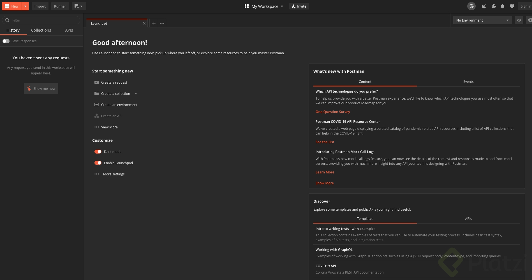
Task: Focus the sidebar Filter field
Action: point(41,20)
